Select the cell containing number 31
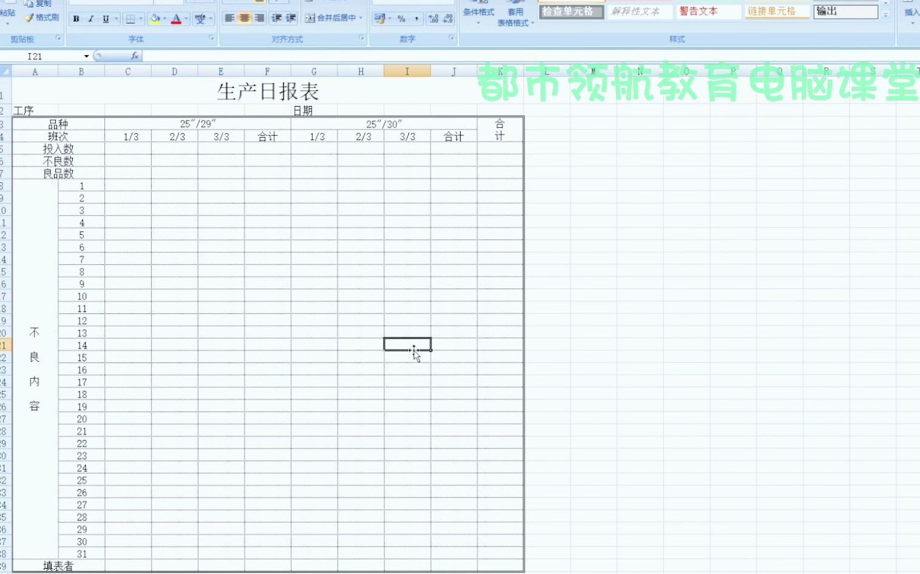920x574 pixels. tap(81, 553)
